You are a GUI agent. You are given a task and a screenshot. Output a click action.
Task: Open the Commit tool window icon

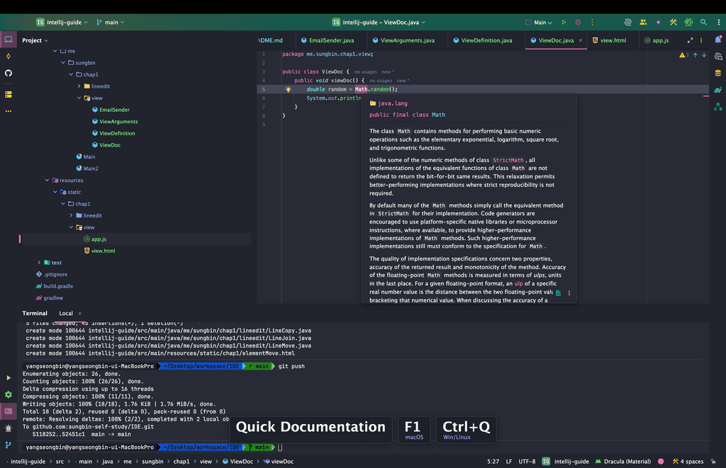pyautogui.click(x=9, y=56)
